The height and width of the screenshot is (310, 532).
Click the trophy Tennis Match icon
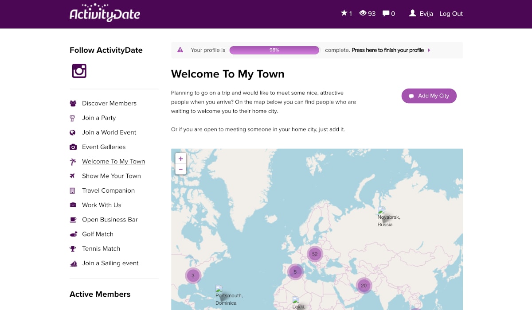(x=73, y=249)
